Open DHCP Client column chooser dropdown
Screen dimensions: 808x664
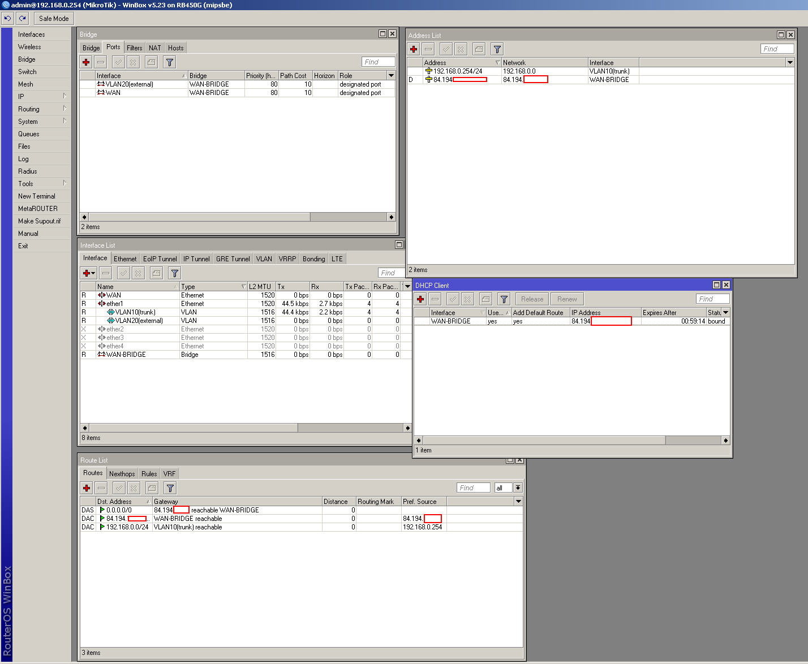pyautogui.click(x=726, y=312)
